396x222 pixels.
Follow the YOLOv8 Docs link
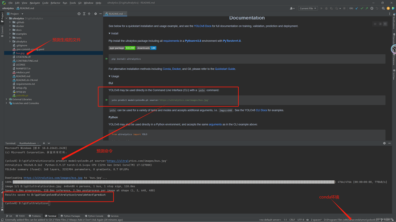coord(203,26)
